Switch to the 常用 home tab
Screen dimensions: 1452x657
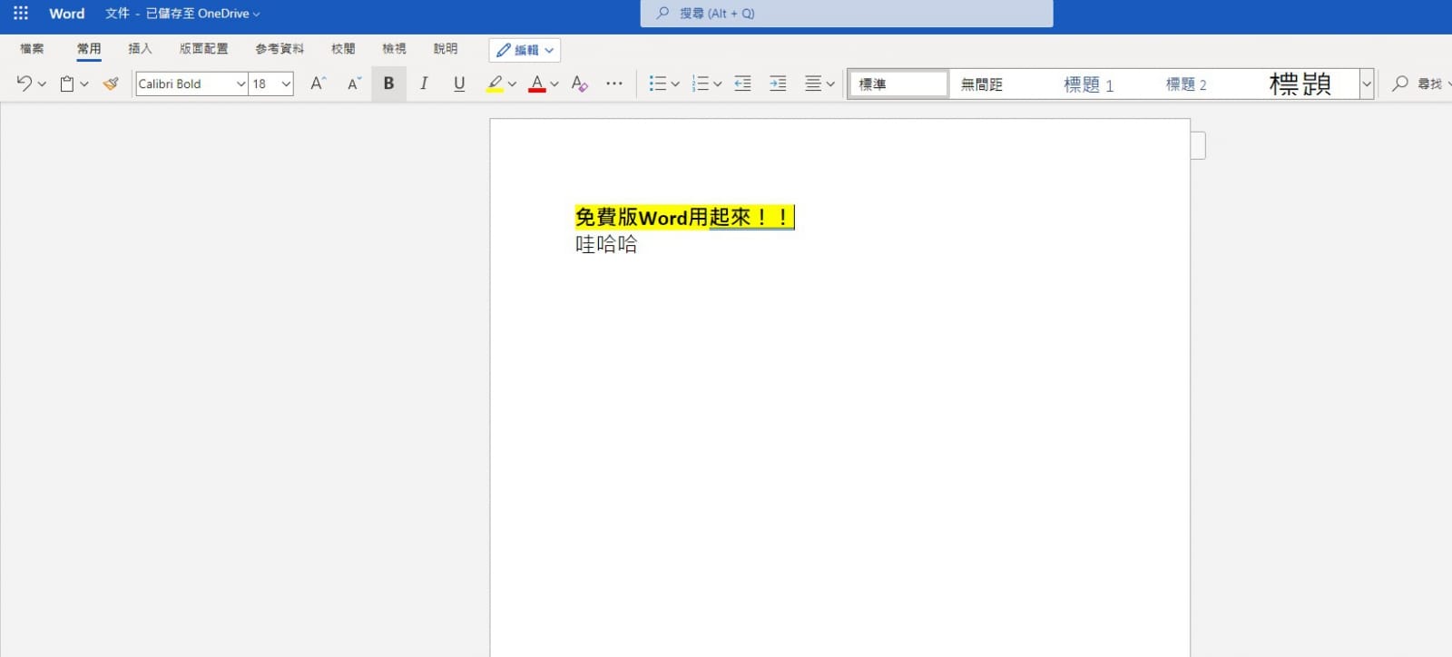click(89, 49)
